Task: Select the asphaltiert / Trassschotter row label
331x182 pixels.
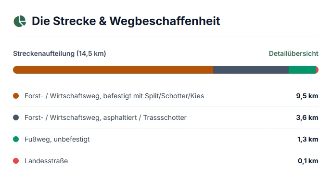Action: click(x=105, y=117)
